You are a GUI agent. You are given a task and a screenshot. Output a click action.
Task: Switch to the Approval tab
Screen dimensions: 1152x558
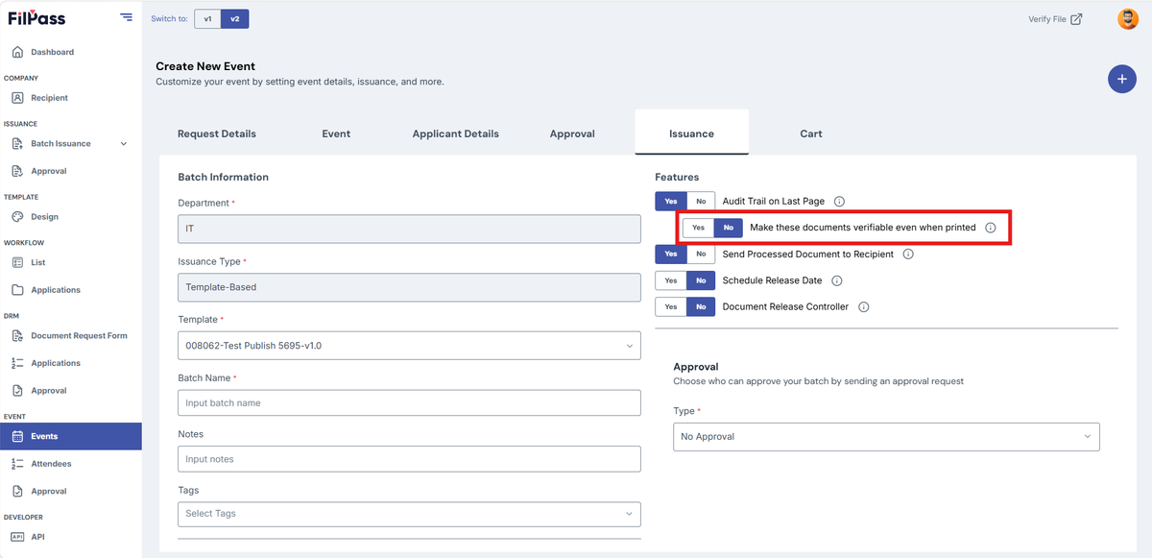coord(572,133)
